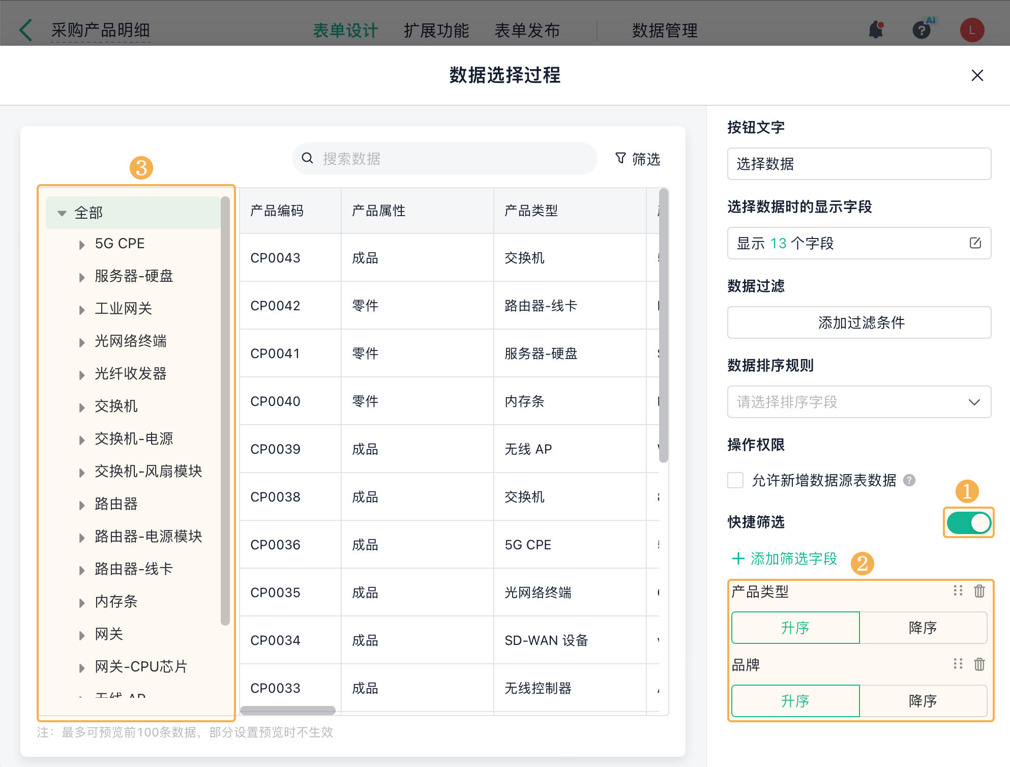Viewport: 1010px width, 767px height.
Task: Delete the 产品类型 filter field
Action: click(x=979, y=591)
